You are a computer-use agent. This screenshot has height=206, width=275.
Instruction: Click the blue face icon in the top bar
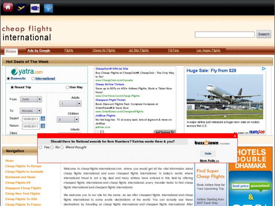click(48, 8)
